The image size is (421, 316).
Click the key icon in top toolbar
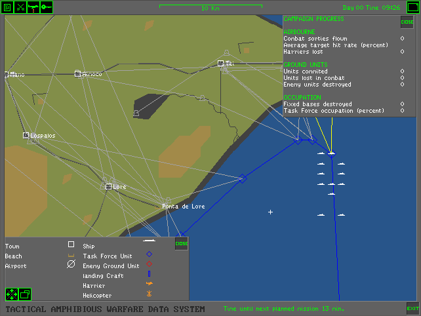coord(46,7)
